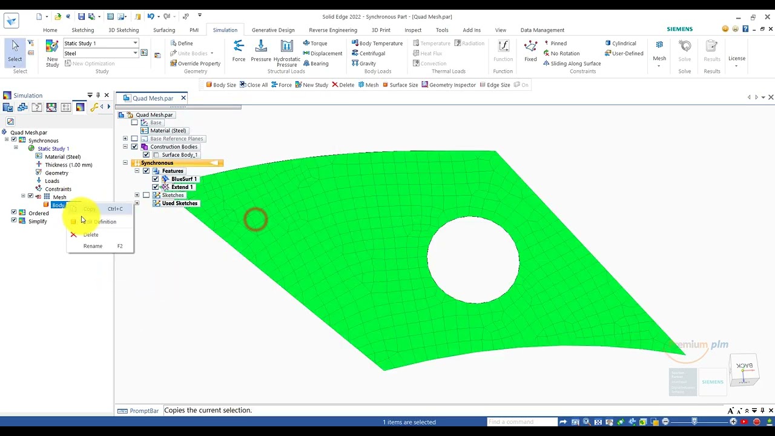Apply a Centrifugal body load
The width and height of the screenshot is (775, 436).
368,53
